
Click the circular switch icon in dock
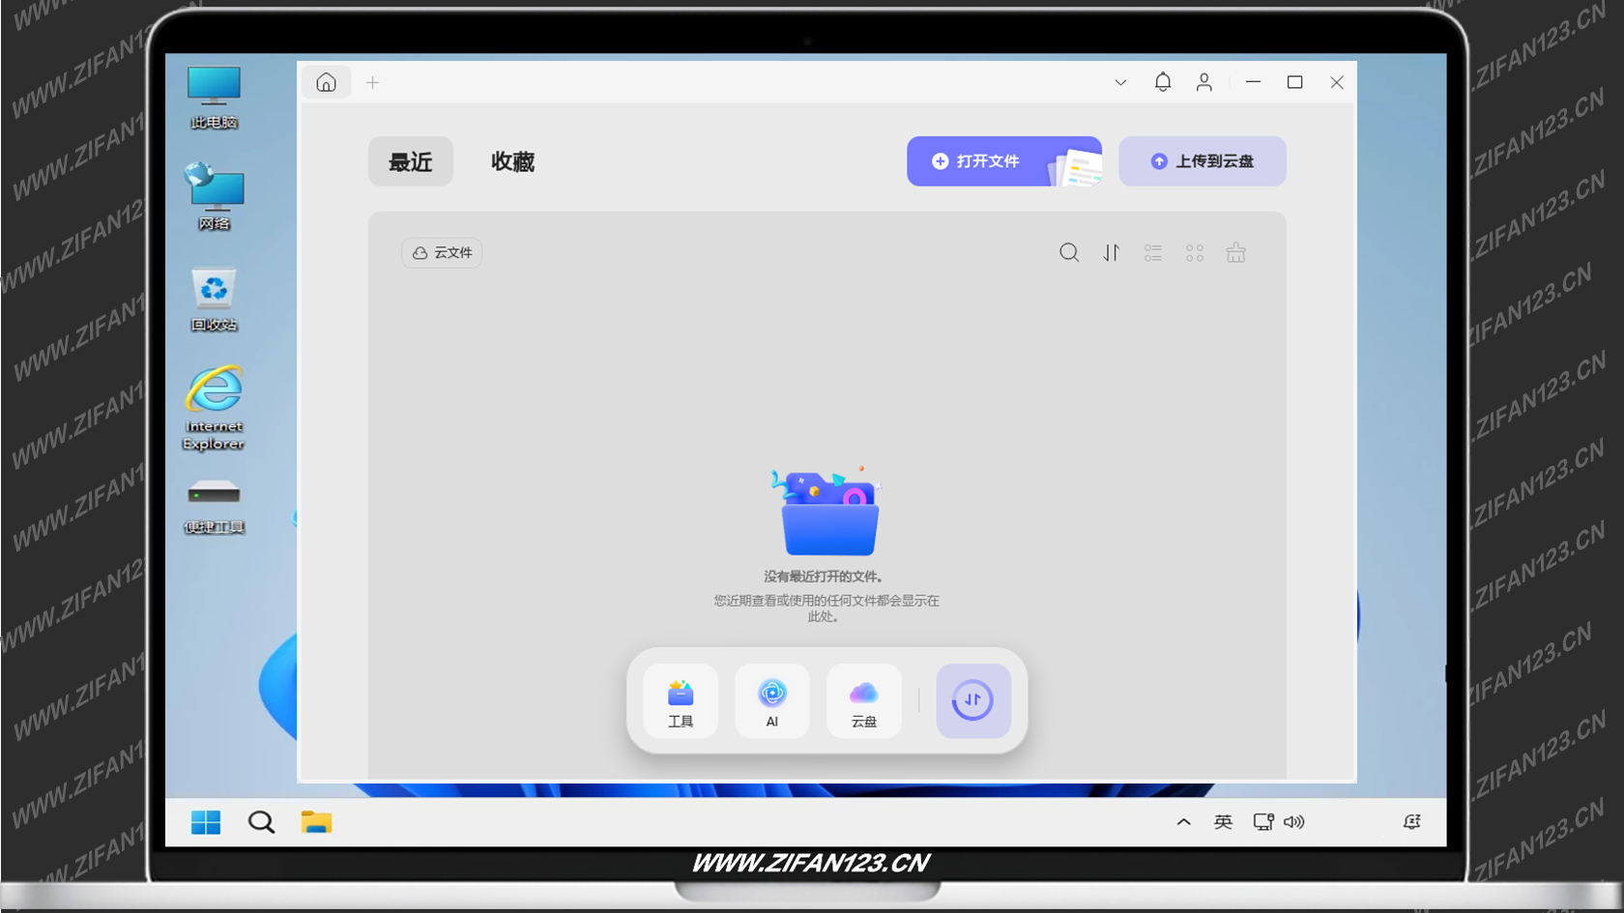pos(972,701)
